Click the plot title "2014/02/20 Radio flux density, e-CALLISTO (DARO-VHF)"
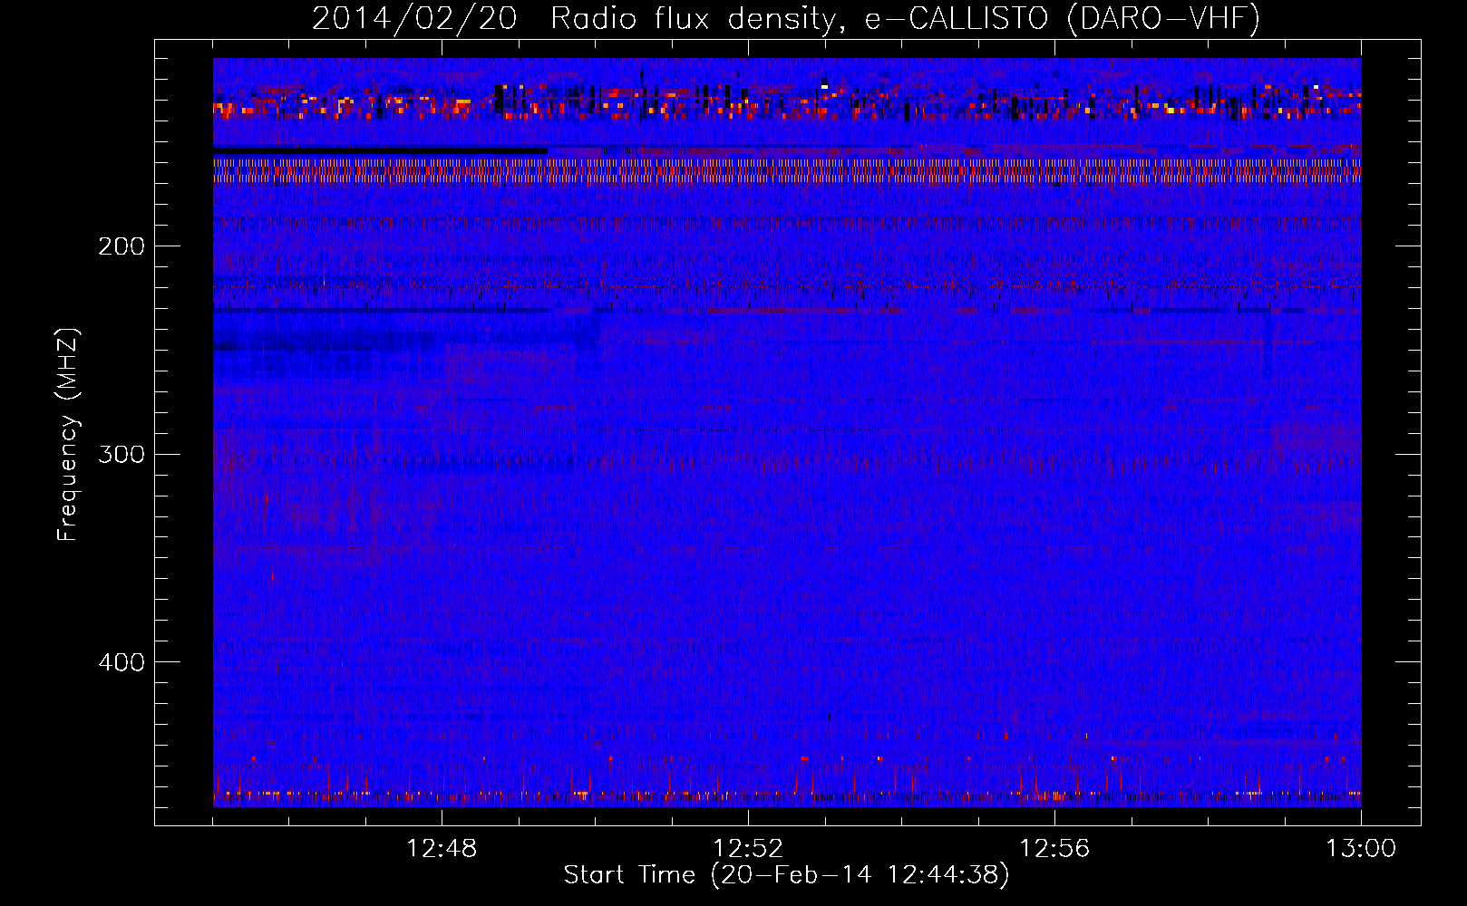1467x906 pixels. click(x=786, y=18)
